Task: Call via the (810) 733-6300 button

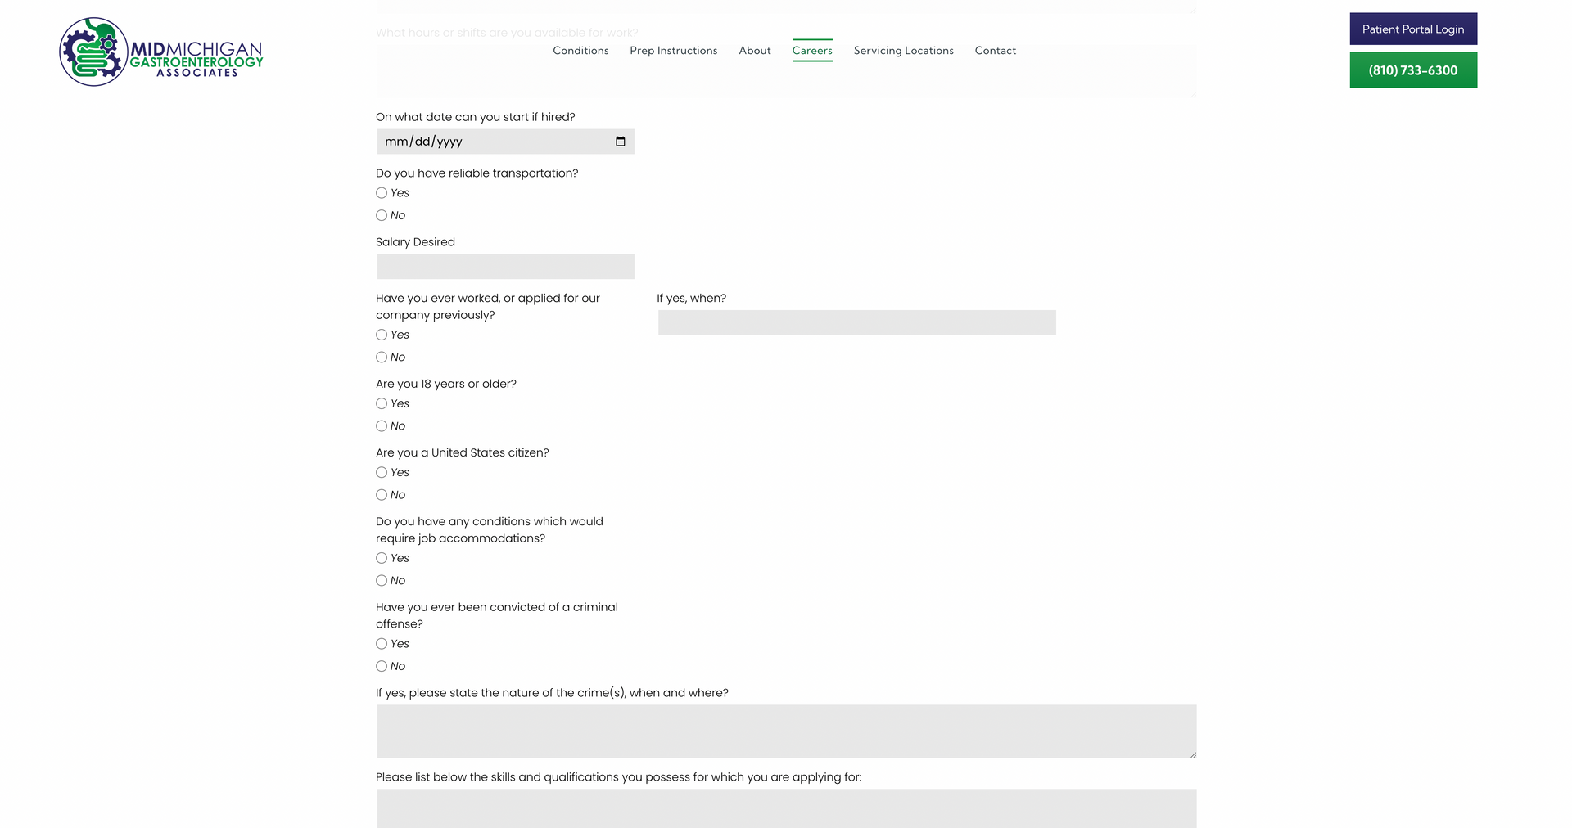Action: [1412, 70]
